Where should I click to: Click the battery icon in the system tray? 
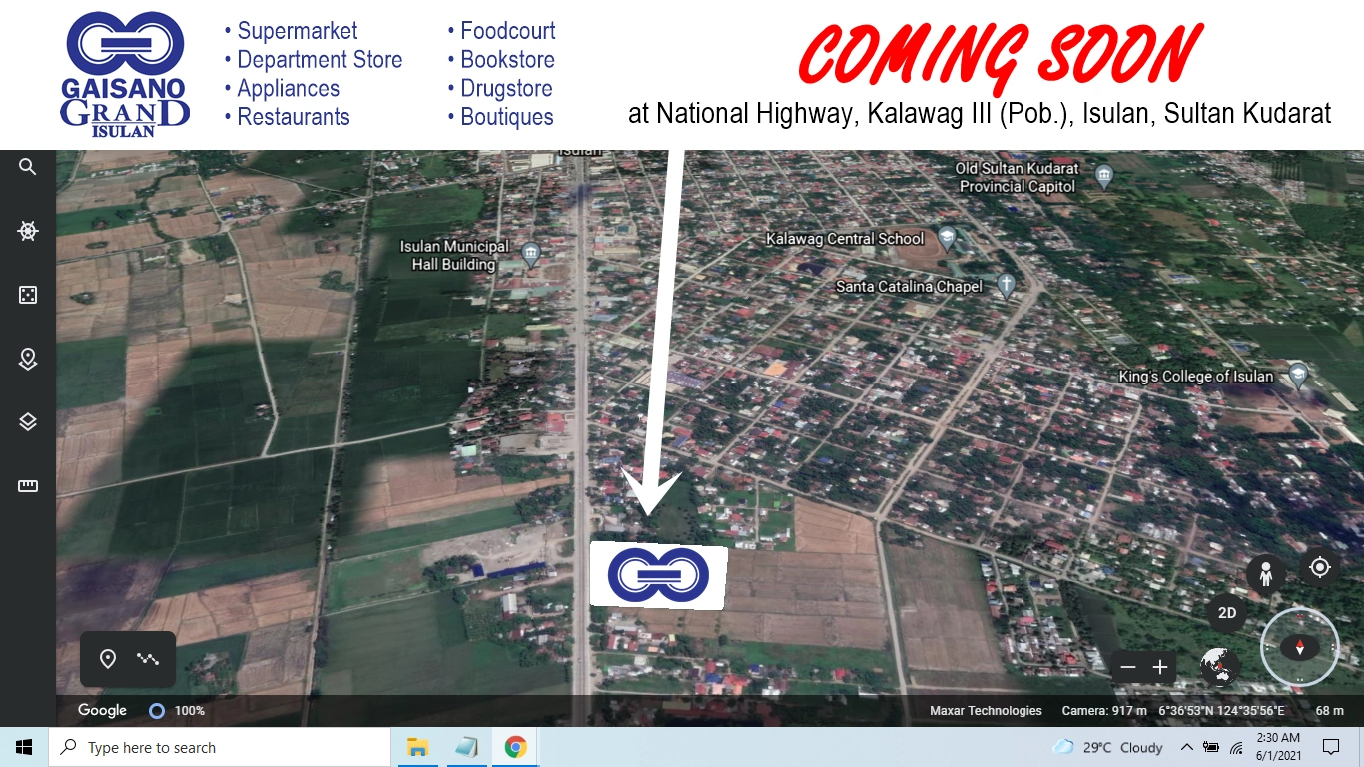coord(1212,747)
